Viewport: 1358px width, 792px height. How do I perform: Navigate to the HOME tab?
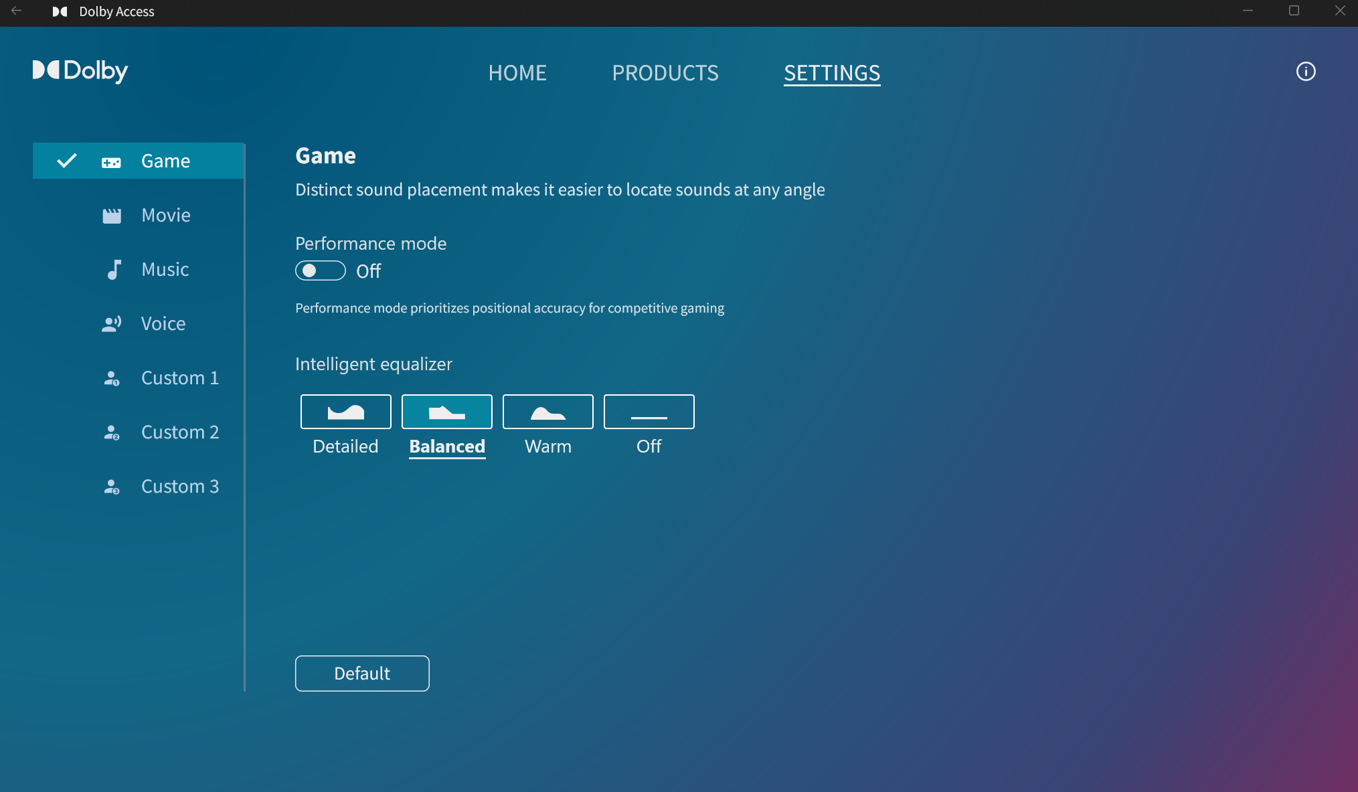[x=517, y=72]
